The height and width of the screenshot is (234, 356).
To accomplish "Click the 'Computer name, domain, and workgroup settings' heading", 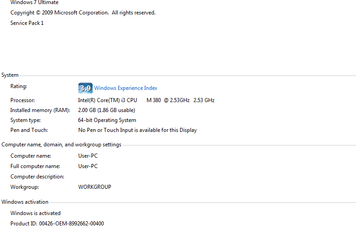I will (62, 145).
